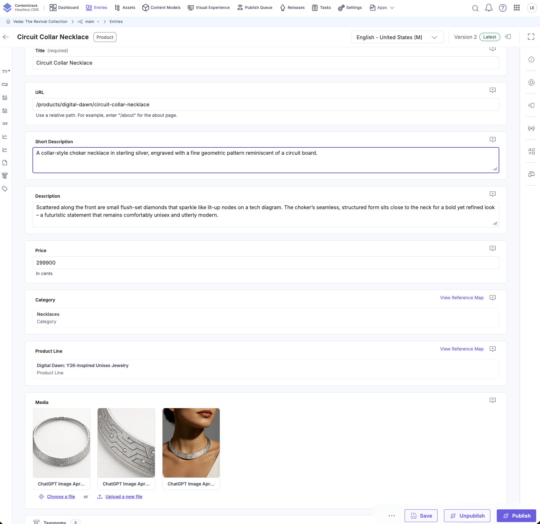
Task: Jump to Media field via the file icon
Action: click(x=5, y=163)
